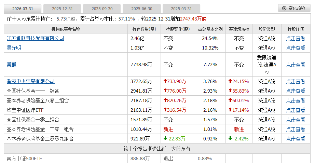The image size is (315, 164).
Task: Click red up arrow beside 733.90万
Action: [165, 81]
